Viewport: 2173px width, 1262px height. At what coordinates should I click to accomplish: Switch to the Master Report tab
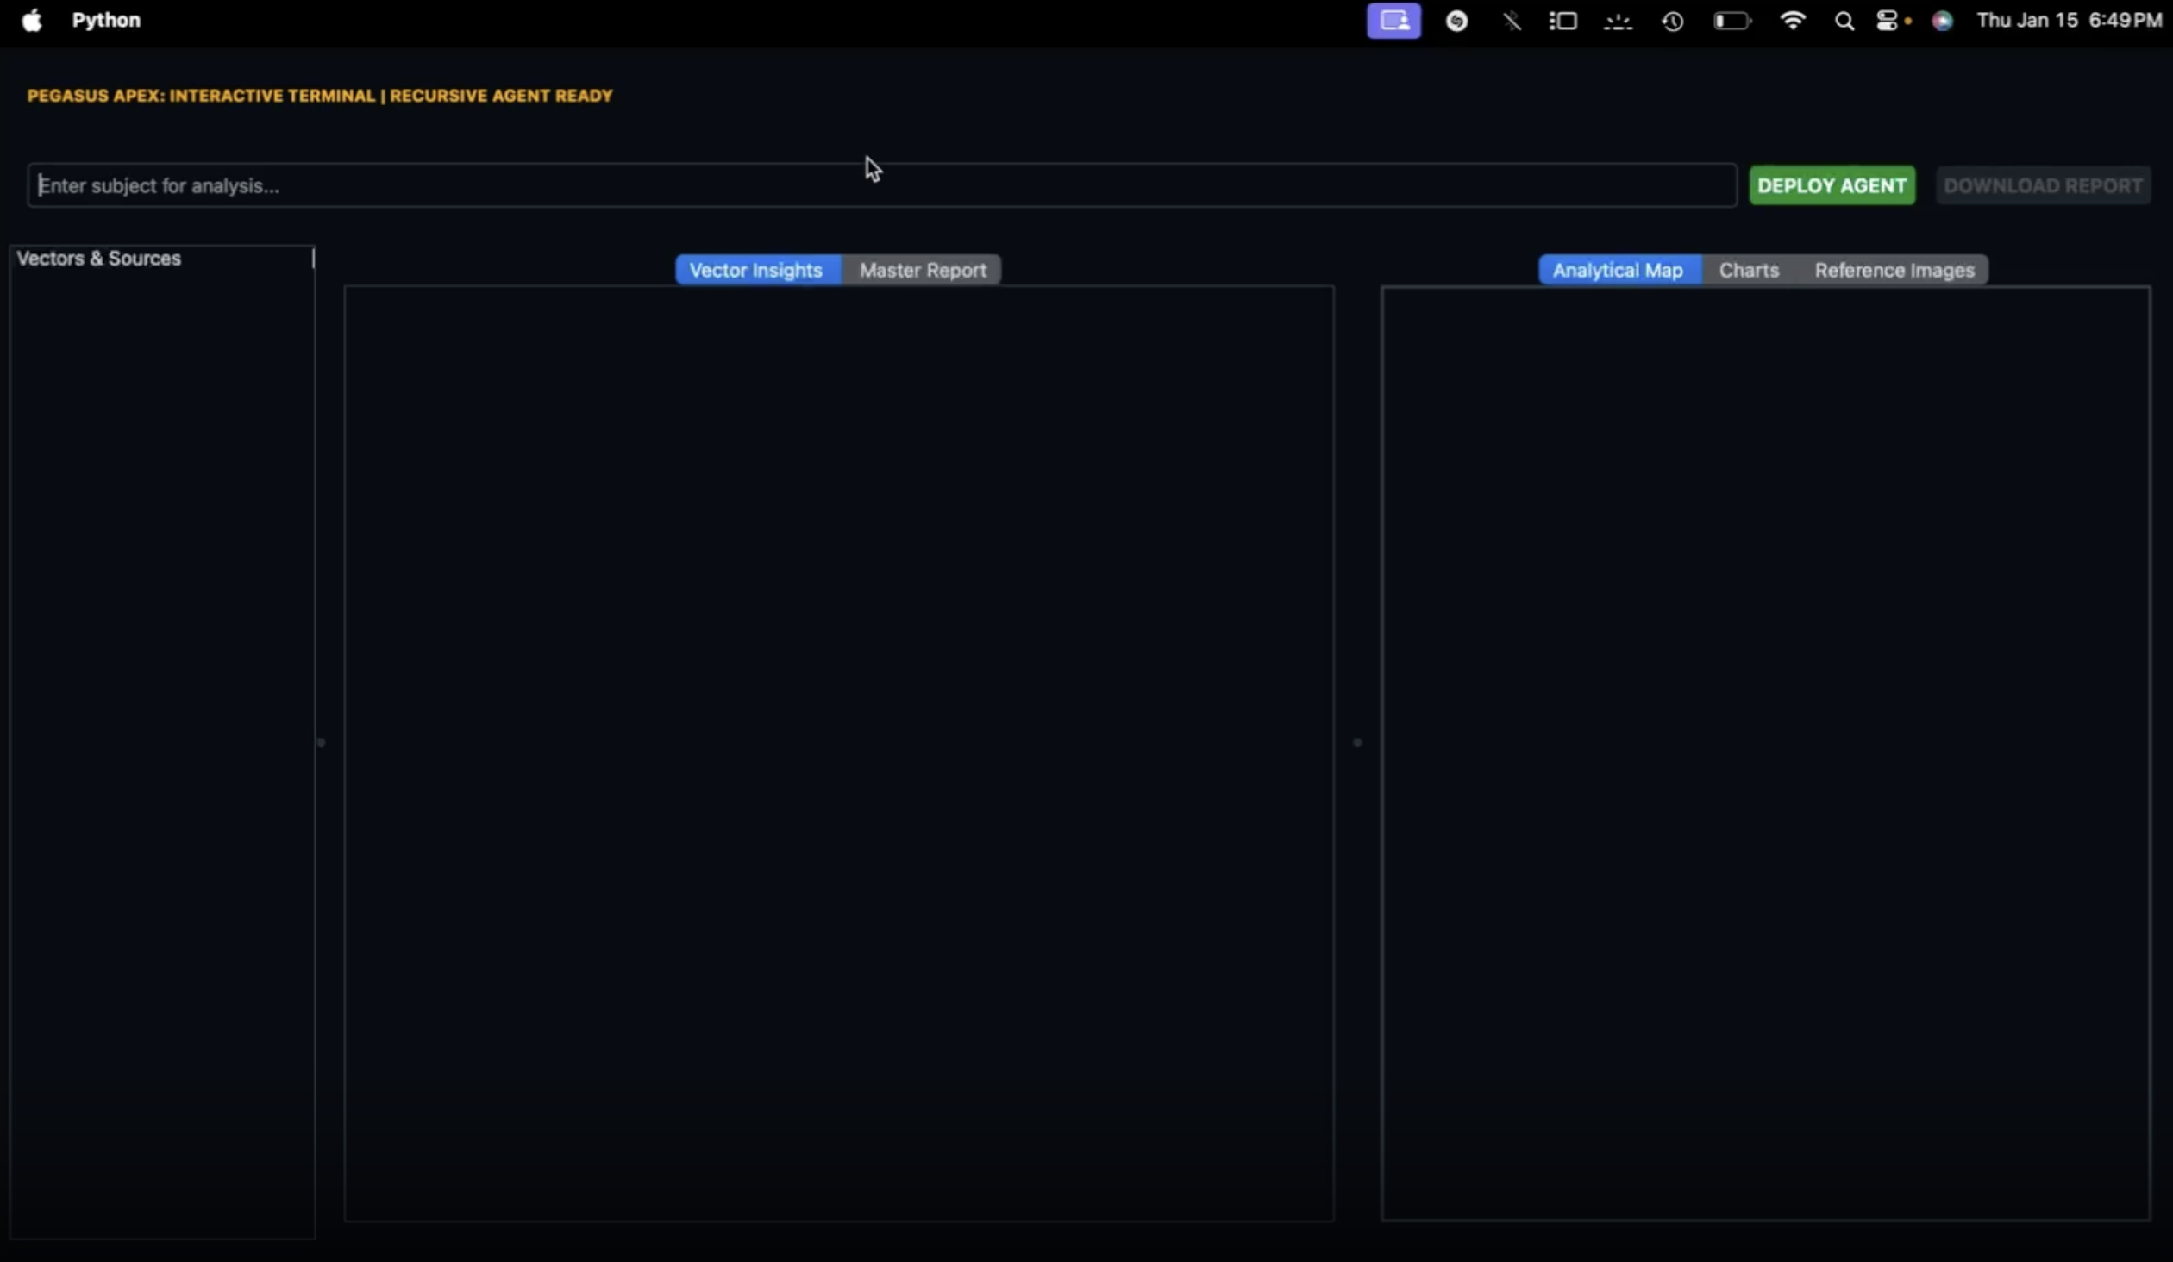coord(922,270)
